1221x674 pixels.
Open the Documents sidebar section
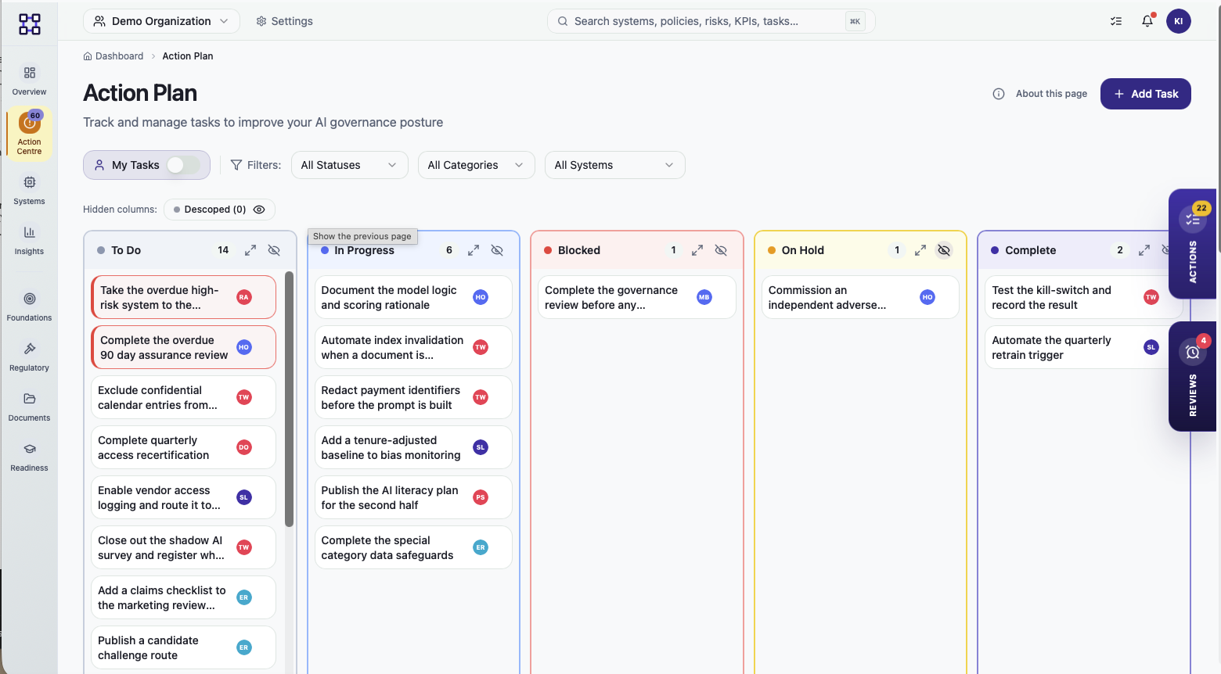(29, 407)
